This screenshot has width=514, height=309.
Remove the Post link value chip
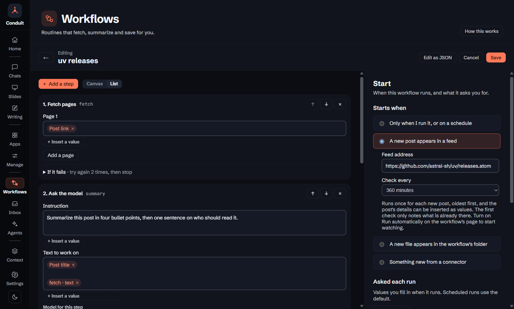[x=73, y=129]
